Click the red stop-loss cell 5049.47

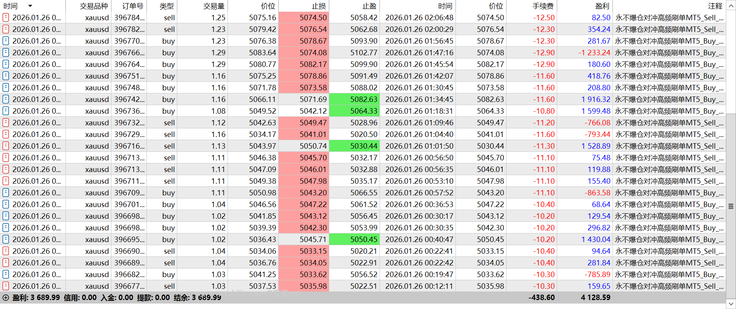point(304,123)
